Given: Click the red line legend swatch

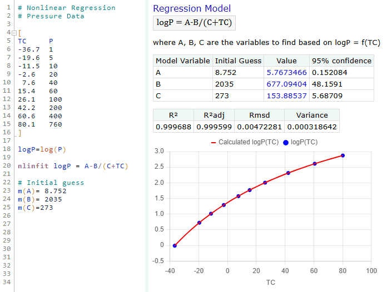Looking at the screenshot, I should tap(214, 143).
